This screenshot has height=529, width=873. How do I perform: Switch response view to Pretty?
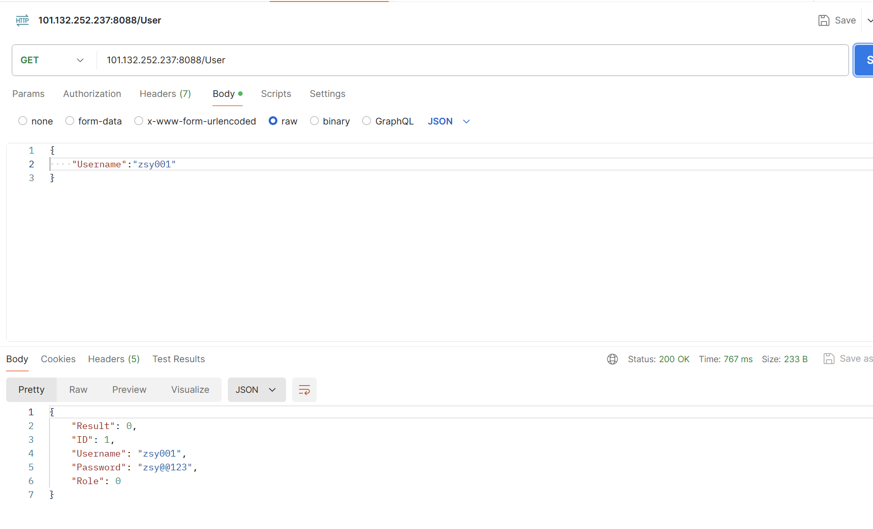[x=32, y=390]
